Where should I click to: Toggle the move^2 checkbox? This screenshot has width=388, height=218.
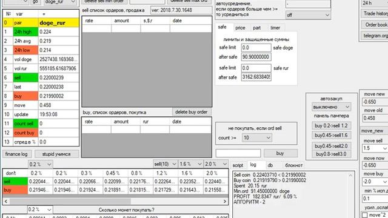click(x=365, y=215)
